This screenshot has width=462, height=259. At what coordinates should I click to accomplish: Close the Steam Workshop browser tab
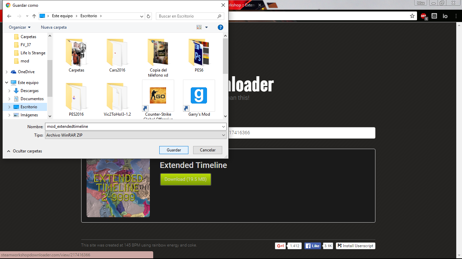(260, 5)
